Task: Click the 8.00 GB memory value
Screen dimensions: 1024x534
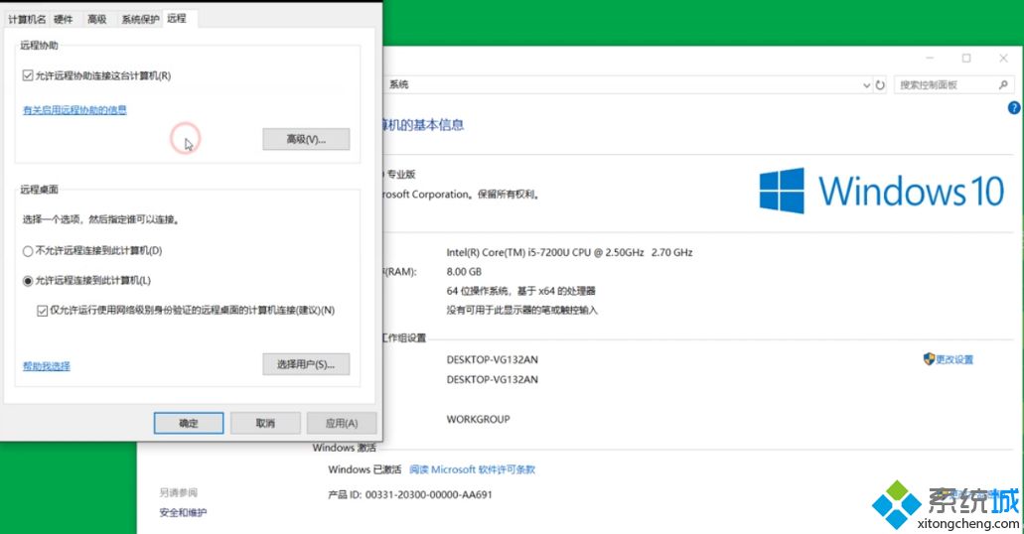Action: pyautogui.click(x=464, y=272)
